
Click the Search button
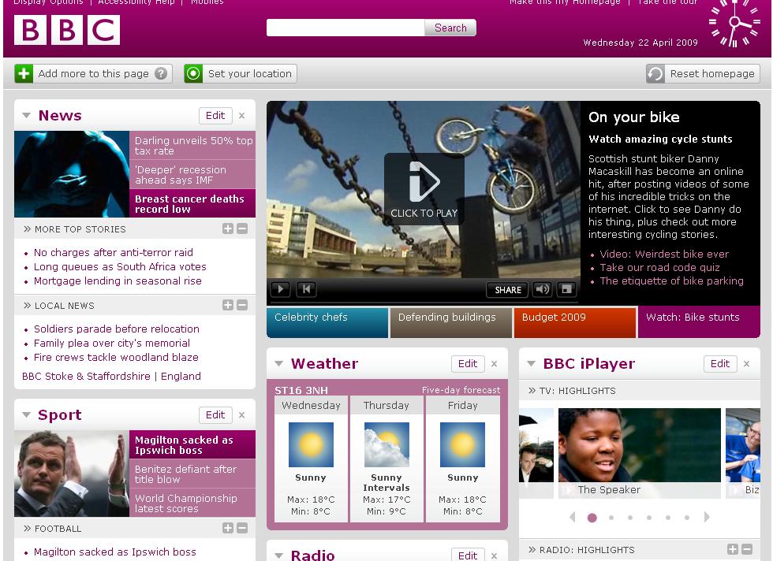450,28
